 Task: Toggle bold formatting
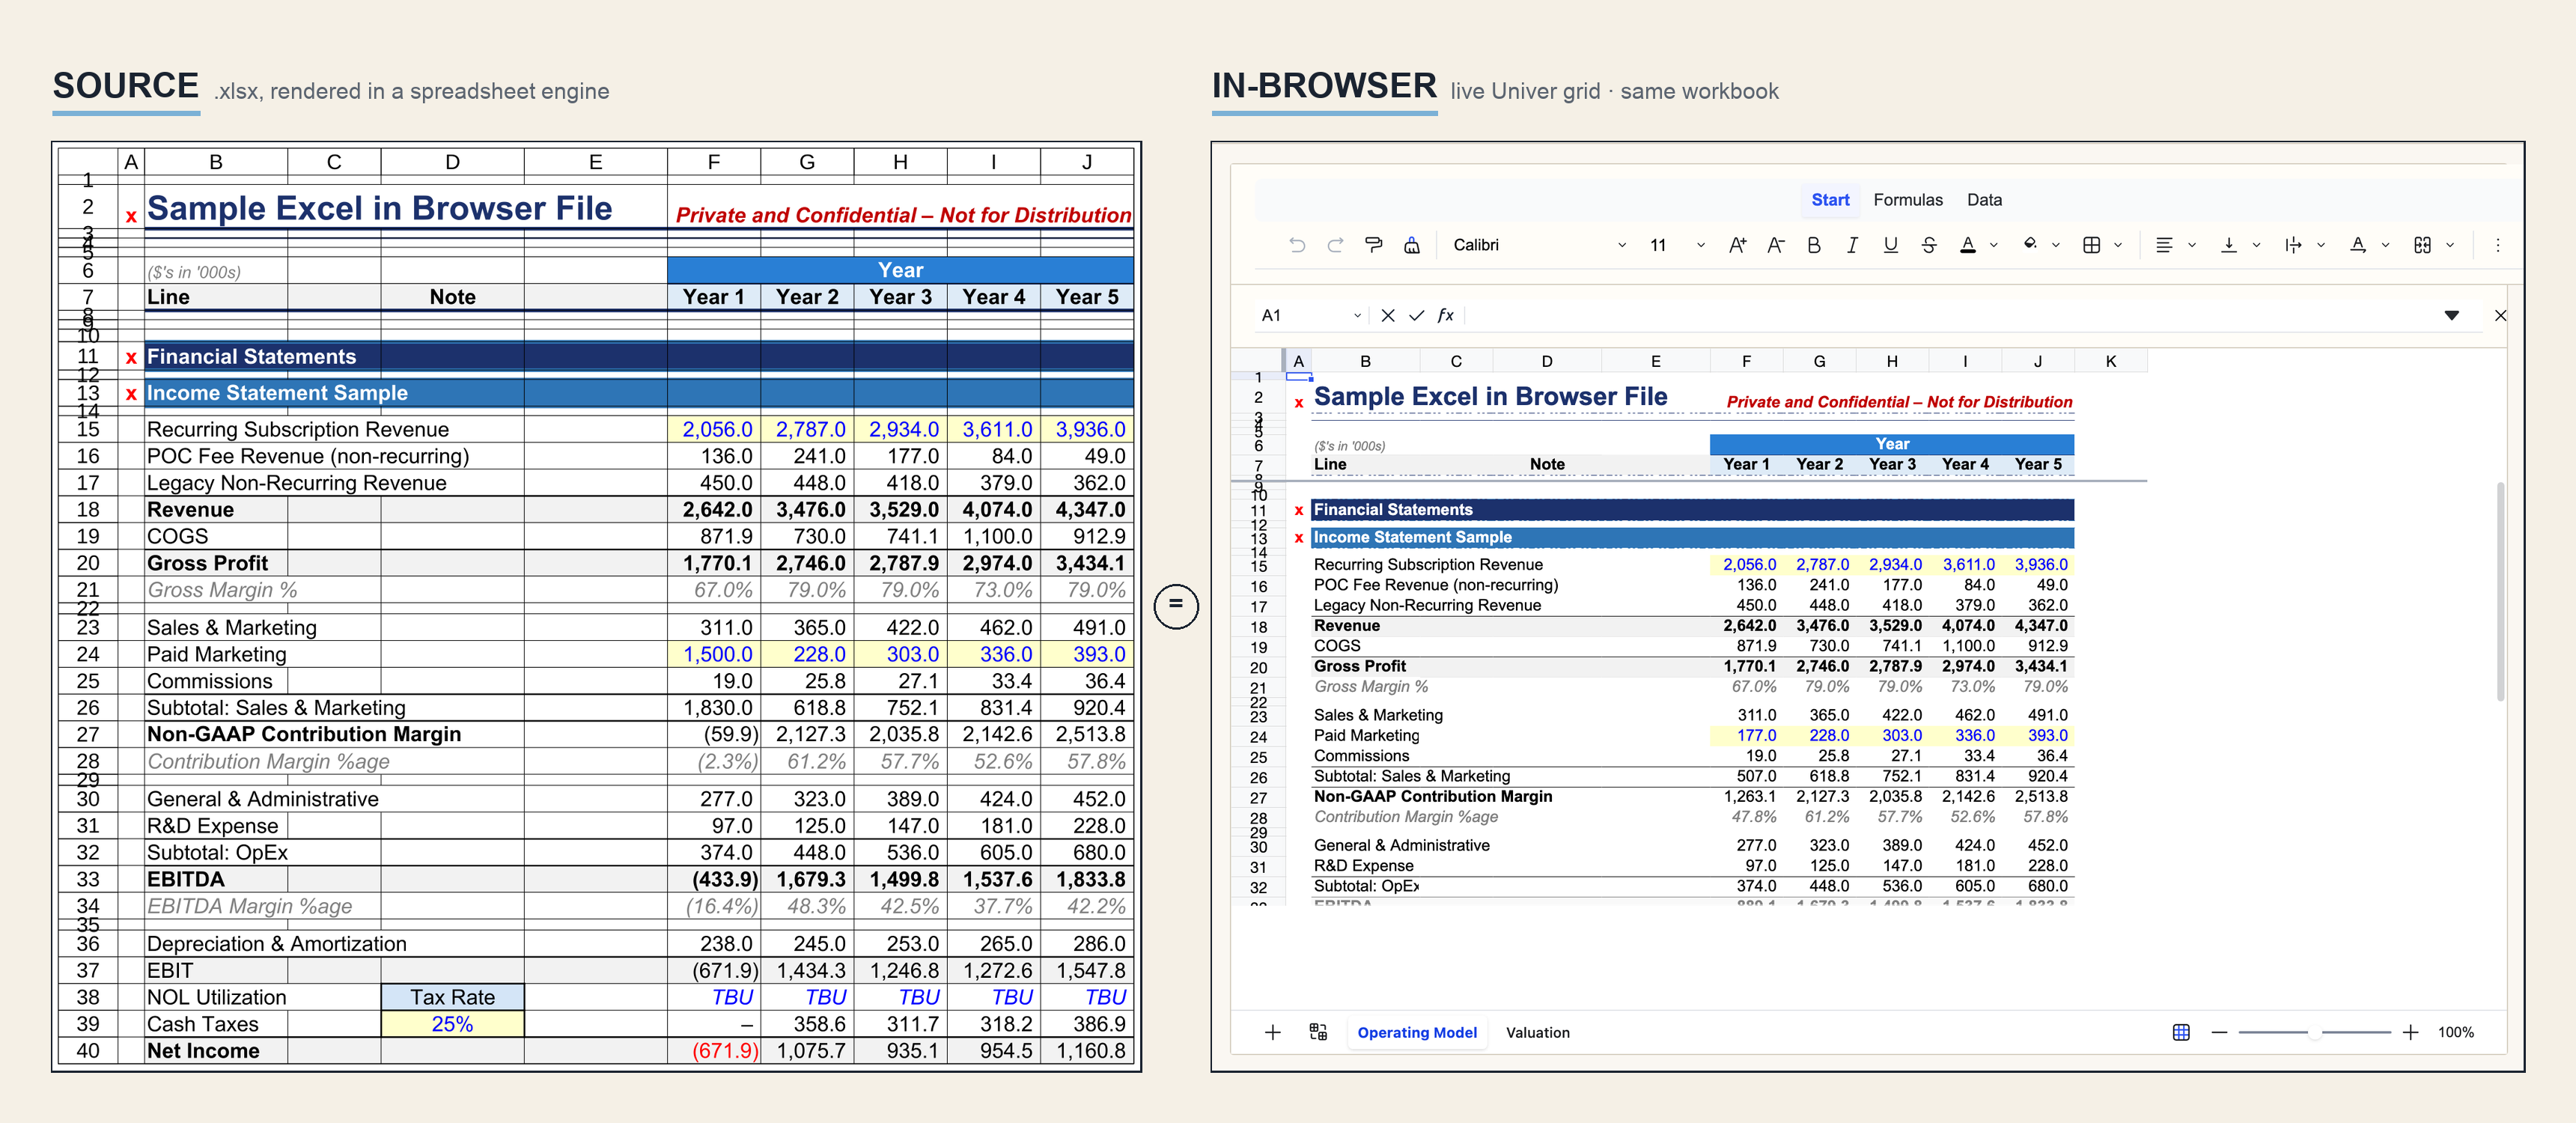(1814, 245)
